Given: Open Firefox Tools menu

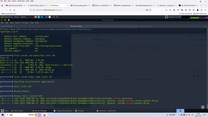Looking at the screenshot, I should click(28, 1).
